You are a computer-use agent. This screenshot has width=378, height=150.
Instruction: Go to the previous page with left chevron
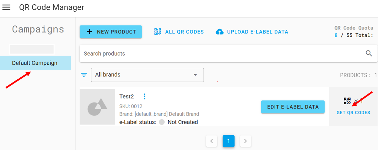point(211,141)
